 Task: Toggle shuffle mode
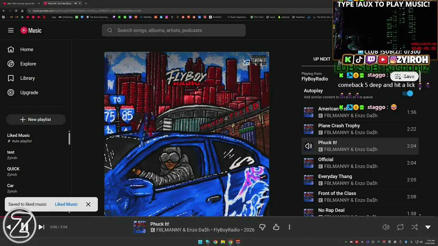pyautogui.click(x=414, y=227)
